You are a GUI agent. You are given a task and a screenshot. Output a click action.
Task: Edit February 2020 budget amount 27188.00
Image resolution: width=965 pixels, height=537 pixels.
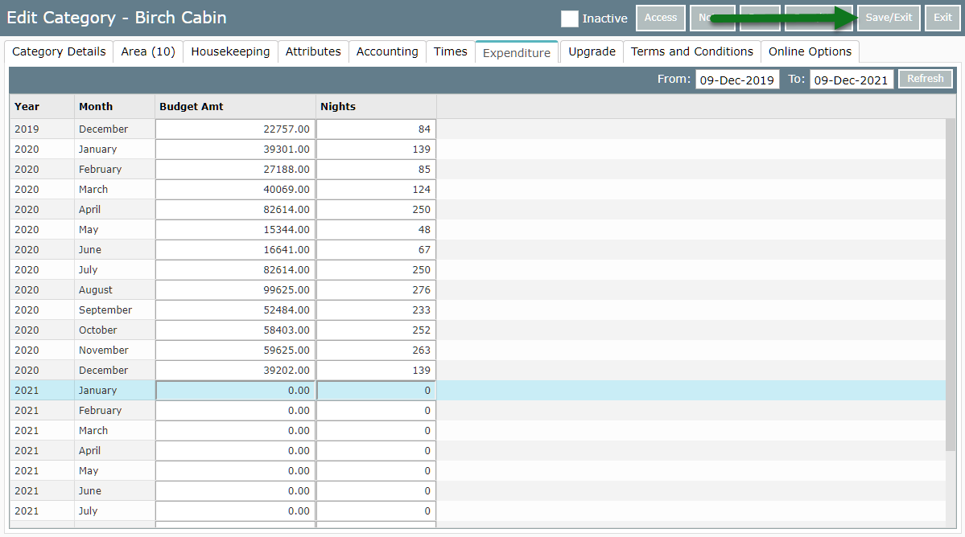[x=236, y=169]
